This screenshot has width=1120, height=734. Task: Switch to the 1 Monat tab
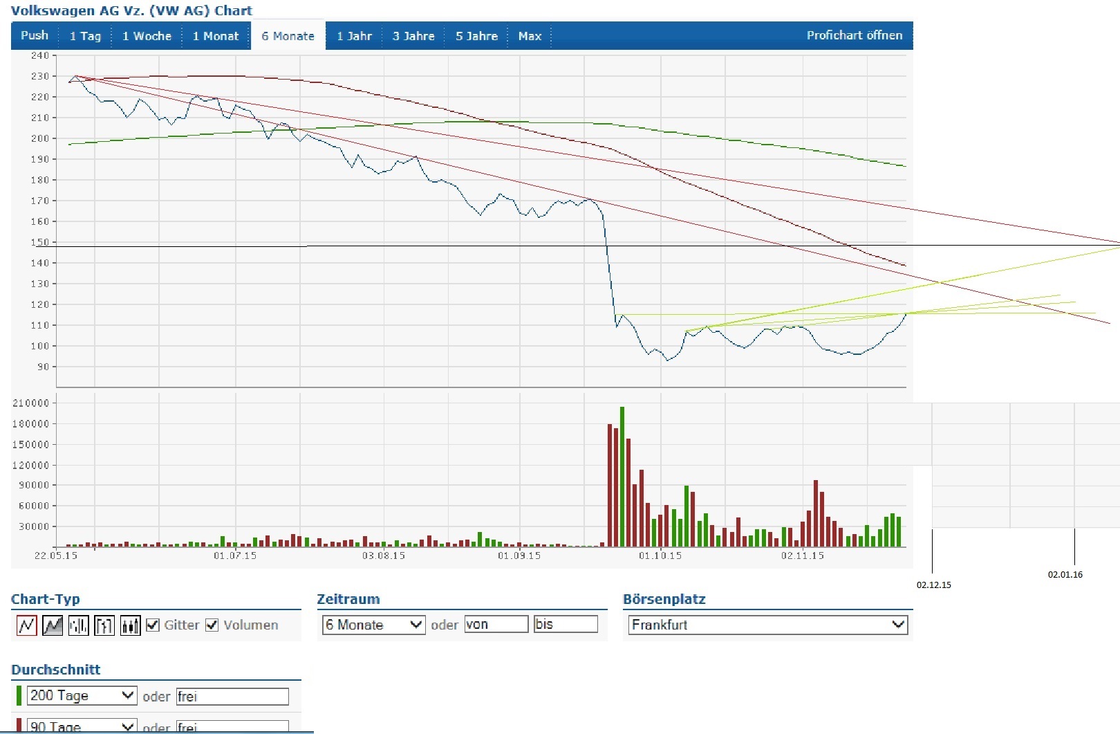pos(215,36)
